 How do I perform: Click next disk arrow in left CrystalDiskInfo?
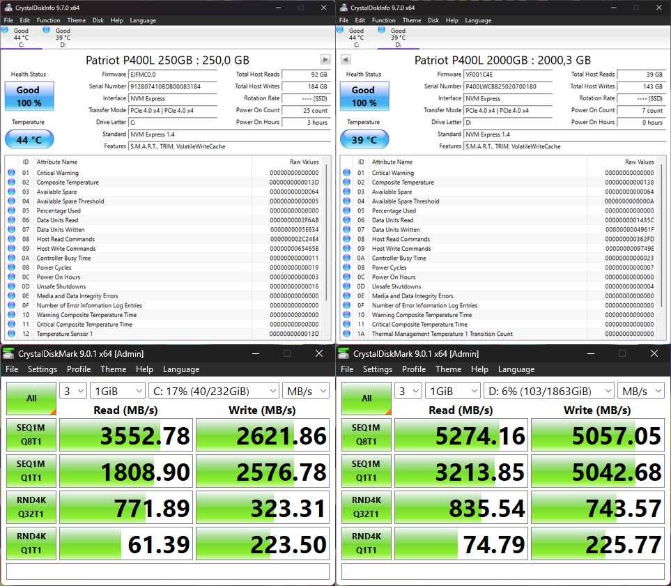point(325,59)
